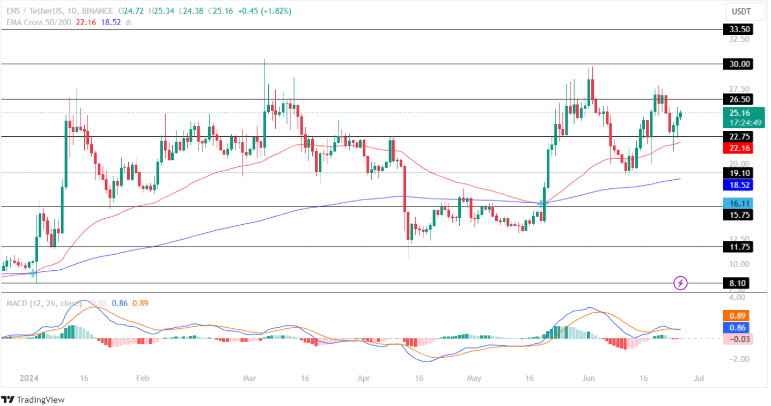The image size is (771, 406).
Task: Click the ENS / TetherUS symbol title
Action: (x=33, y=11)
